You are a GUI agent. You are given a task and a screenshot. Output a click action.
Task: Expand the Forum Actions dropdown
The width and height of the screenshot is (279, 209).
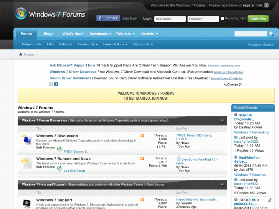point(115,44)
